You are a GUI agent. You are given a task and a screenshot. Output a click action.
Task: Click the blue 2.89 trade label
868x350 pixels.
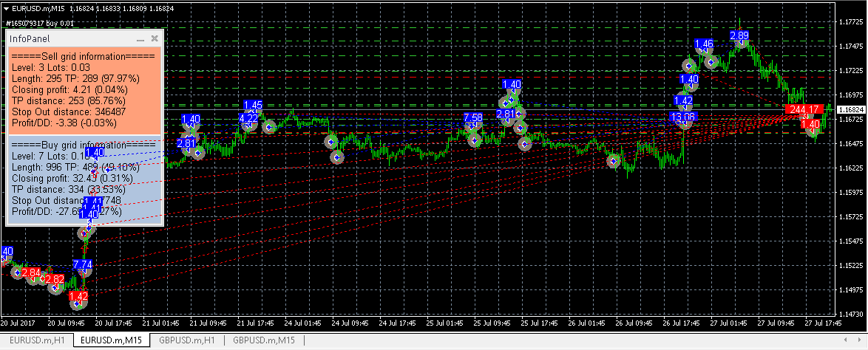pos(739,35)
